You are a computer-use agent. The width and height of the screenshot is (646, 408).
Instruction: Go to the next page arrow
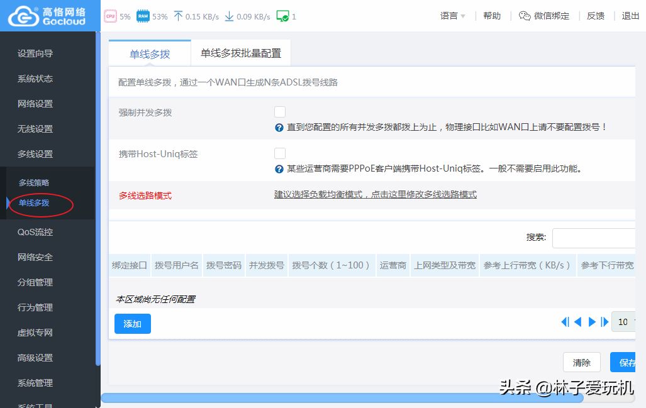tap(592, 322)
